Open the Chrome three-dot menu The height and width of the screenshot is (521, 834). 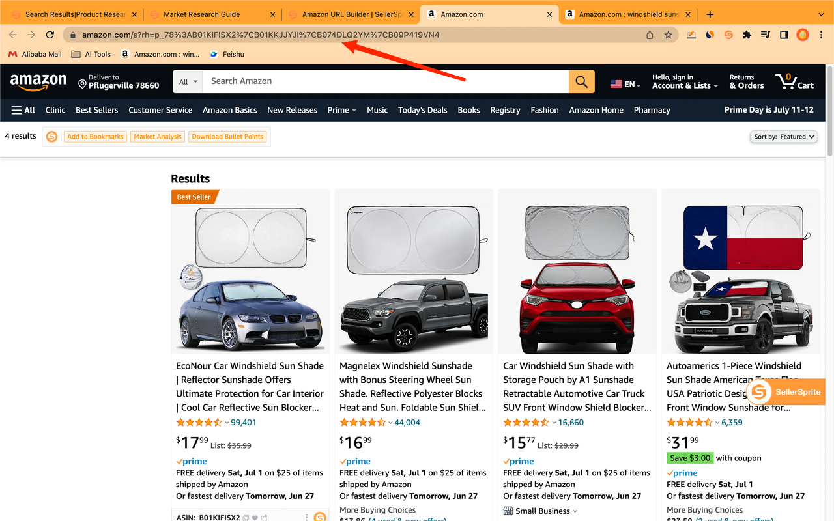tap(821, 35)
